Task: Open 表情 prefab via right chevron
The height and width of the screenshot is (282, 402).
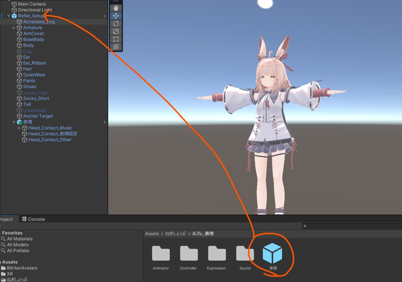Action: click(x=104, y=122)
